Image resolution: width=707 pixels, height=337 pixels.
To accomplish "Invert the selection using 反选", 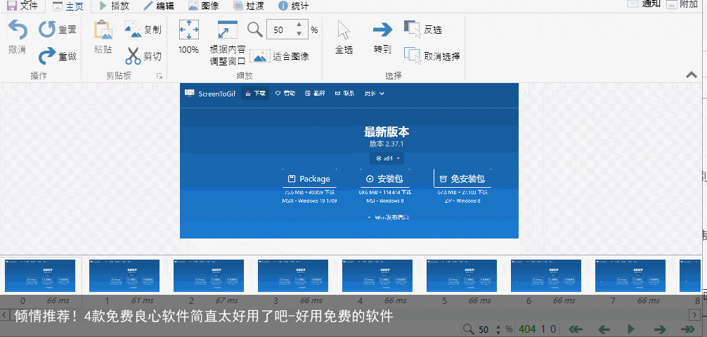I will tap(424, 30).
